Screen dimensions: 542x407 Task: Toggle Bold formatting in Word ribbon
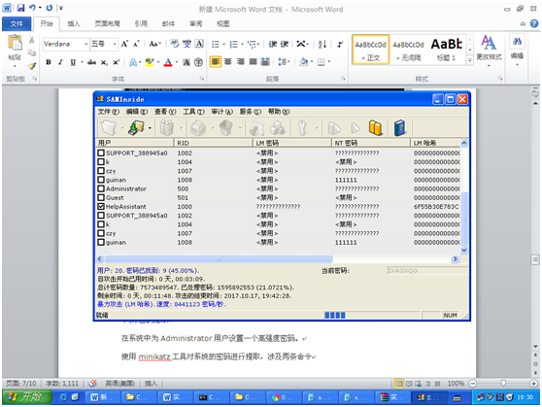(x=49, y=62)
